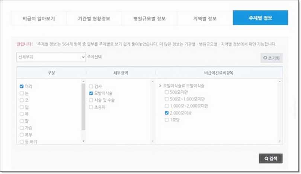301x174 pixels.
Task: Uncheck the 2,000모이상 checkbox
Action: (167, 113)
